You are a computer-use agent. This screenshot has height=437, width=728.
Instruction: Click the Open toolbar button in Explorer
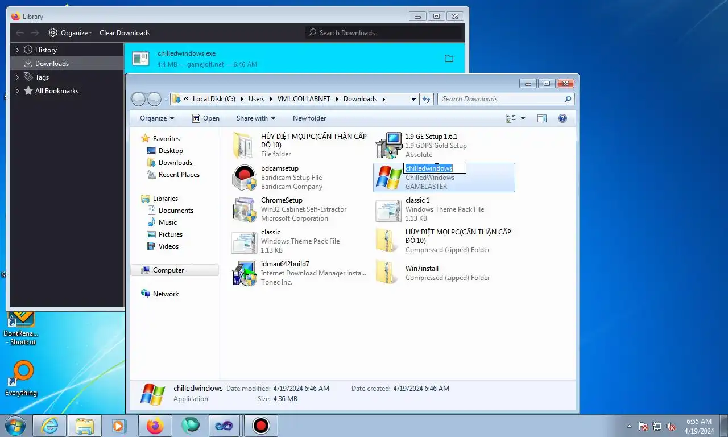coord(206,118)
